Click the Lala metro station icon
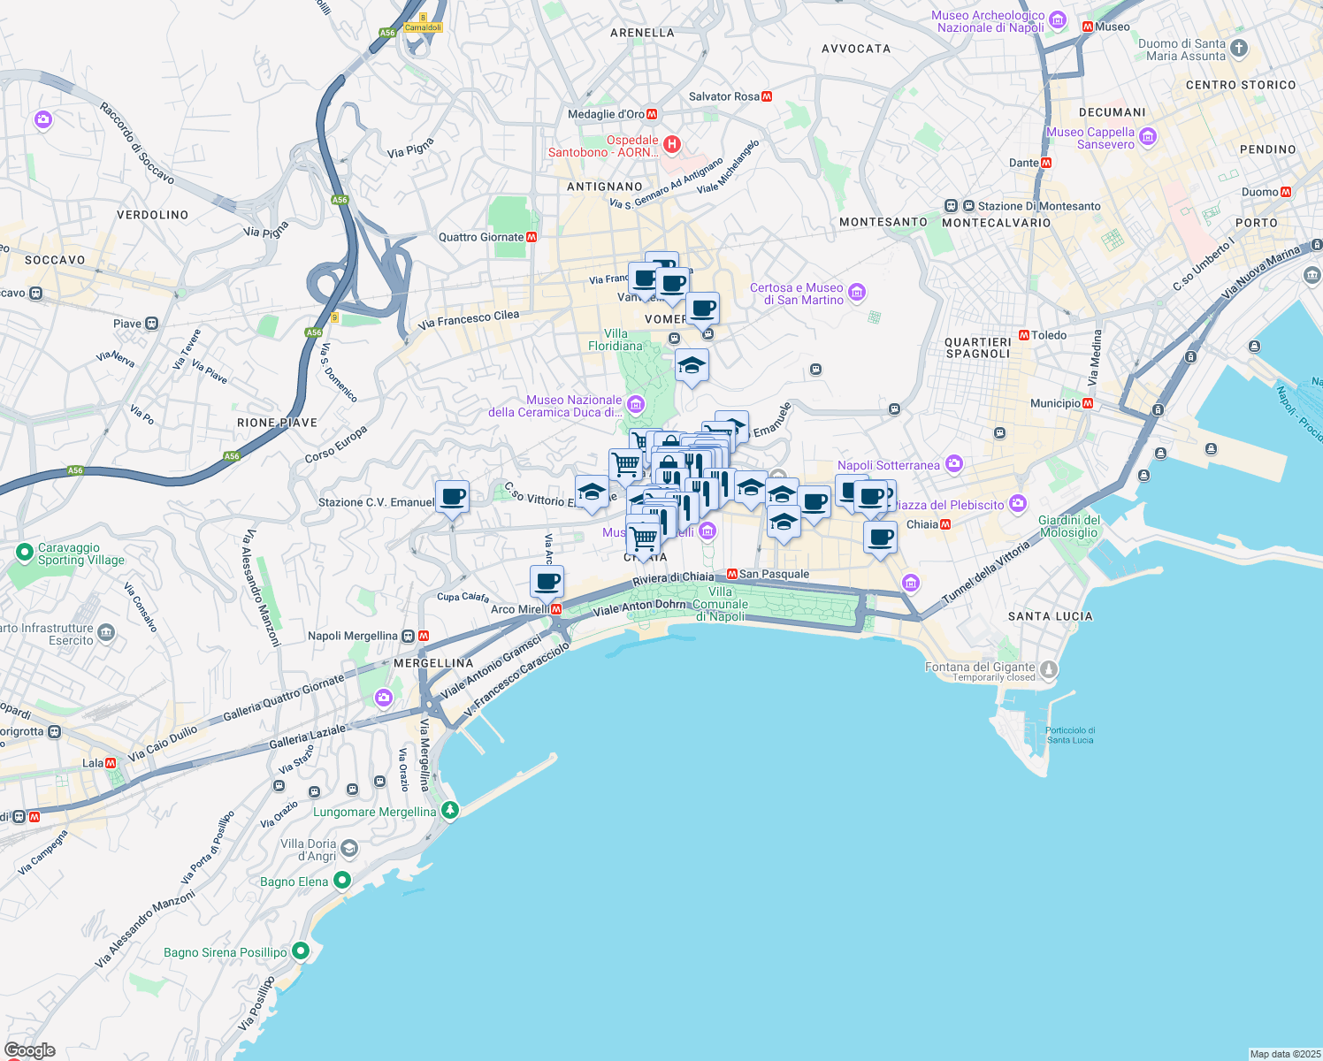Image resolution: width=1323 pixels, height=1061 pixels. pyautogui.click(x=111, y=763)
